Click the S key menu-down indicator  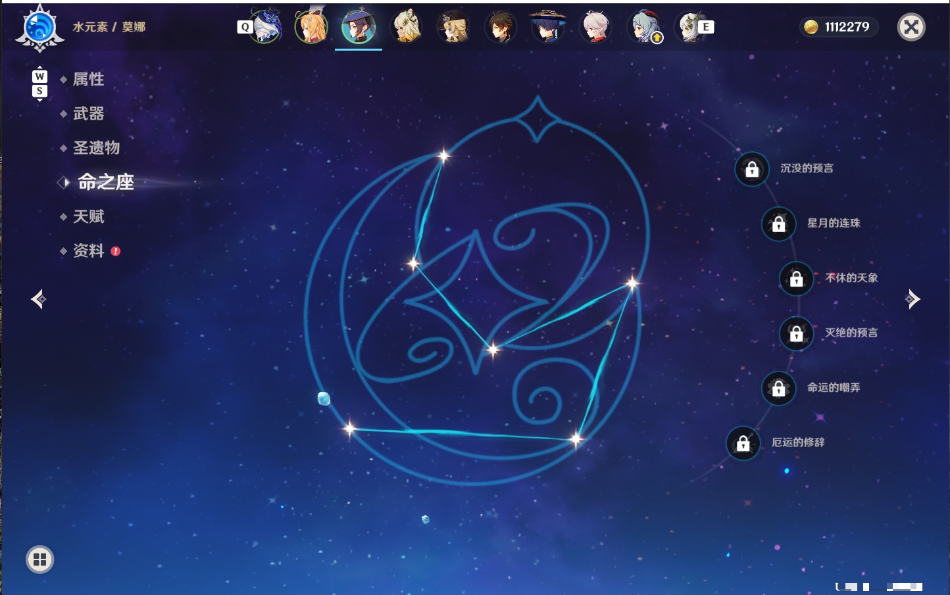pos(39,91)
